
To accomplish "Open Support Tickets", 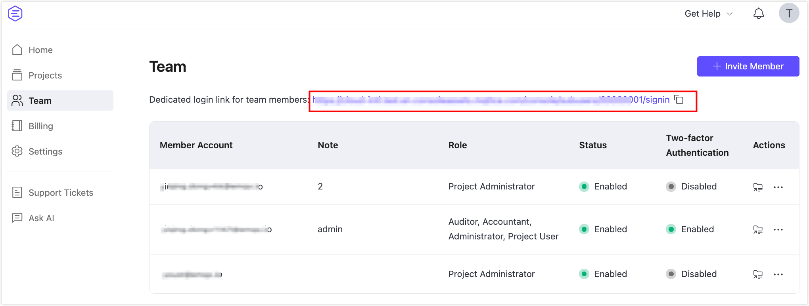I will [x=61, y=193].
